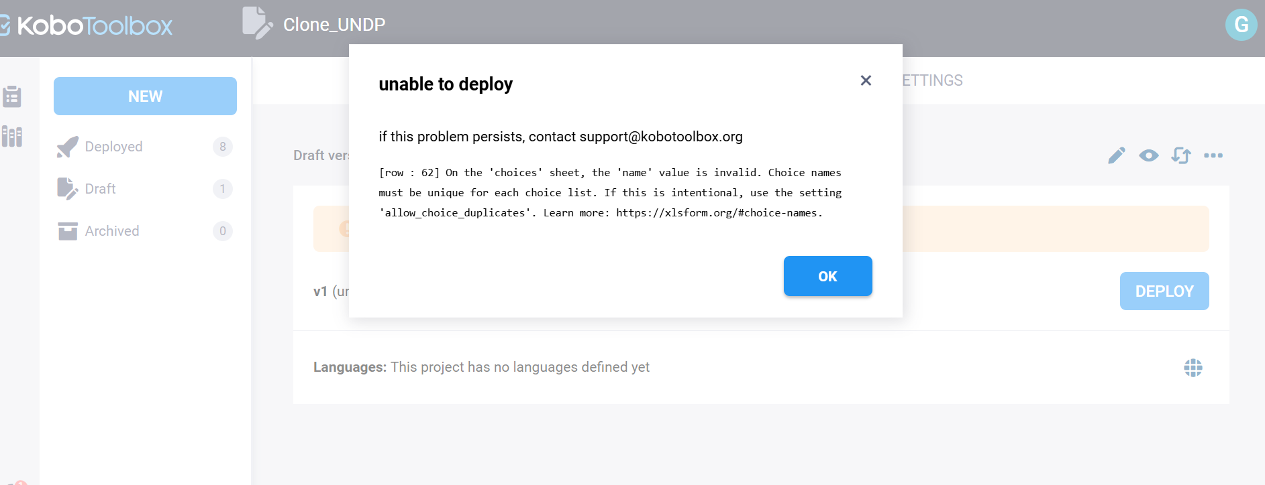This screenshot has height=485, width=1265.
Task: Open the projects sidebar icon
Action: click(12, 96)
